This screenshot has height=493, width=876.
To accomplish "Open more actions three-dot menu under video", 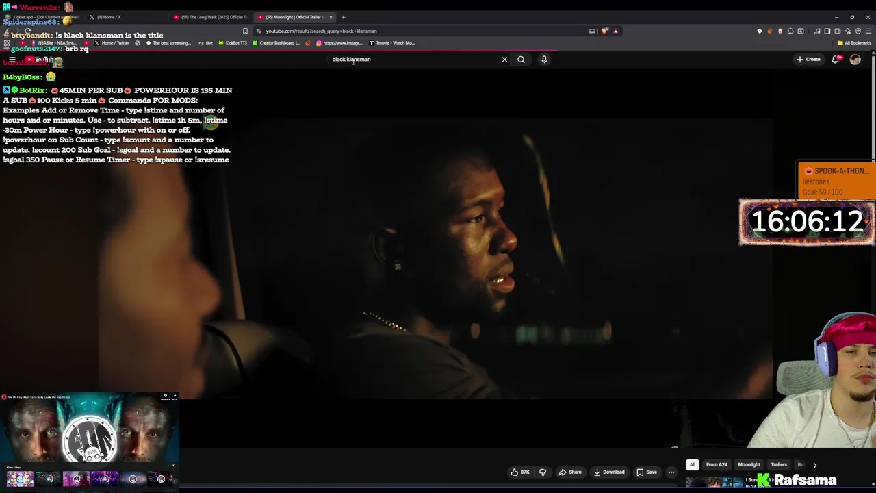I will coord(671,472).
